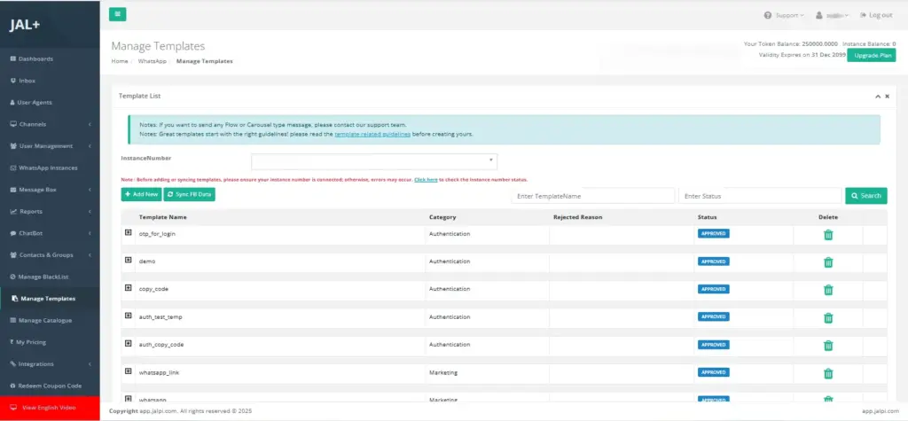Click Marketing category of whatsapp_link

(443, 373)
